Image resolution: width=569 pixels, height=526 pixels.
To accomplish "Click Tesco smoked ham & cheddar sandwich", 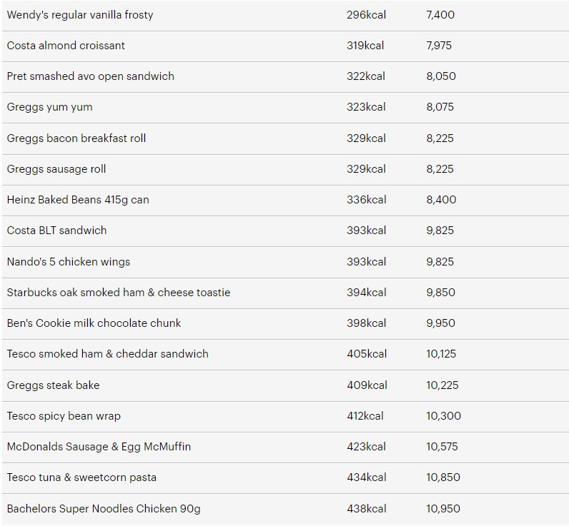I will (108, 354).
